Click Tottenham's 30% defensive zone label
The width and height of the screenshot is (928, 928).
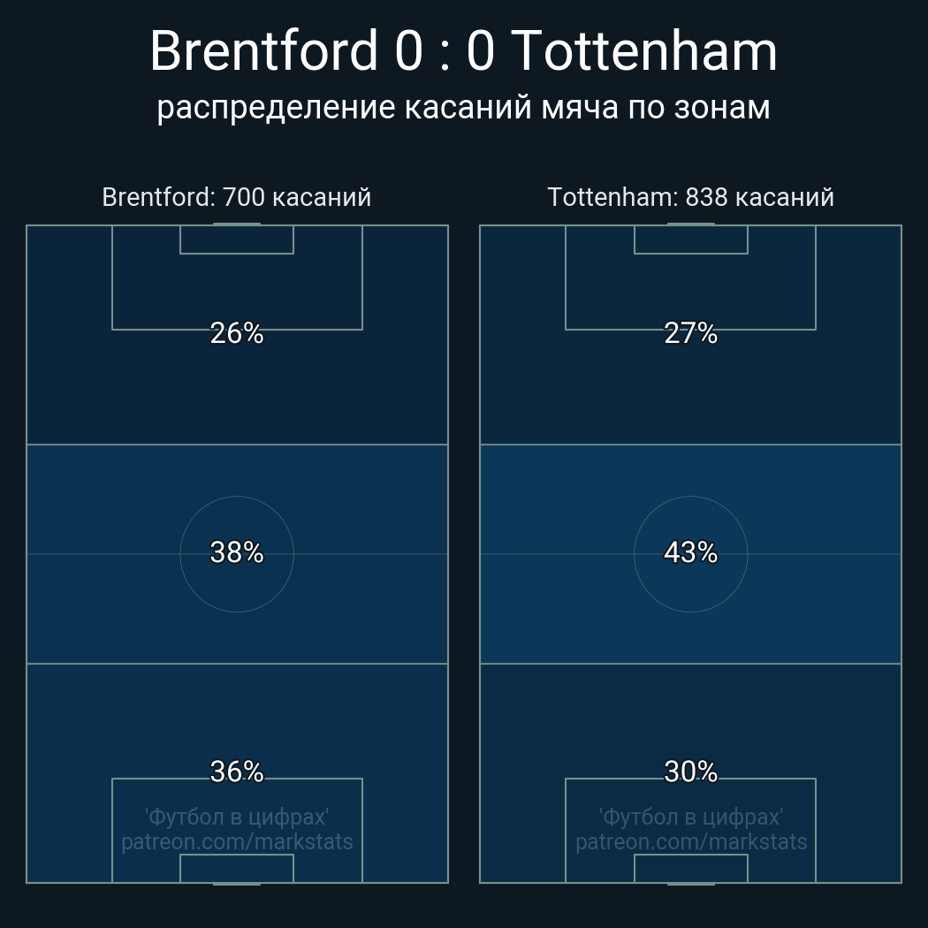(x=690, y=772)
